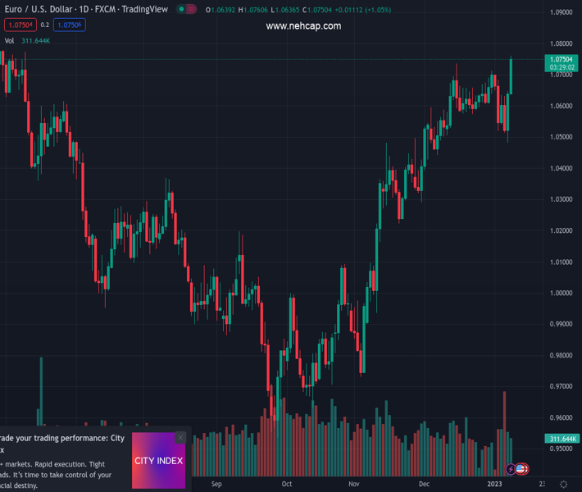Click the Euro / U.S. Dollar symbol title
Viewport: 582px width, 492px height.
[86, 10]
